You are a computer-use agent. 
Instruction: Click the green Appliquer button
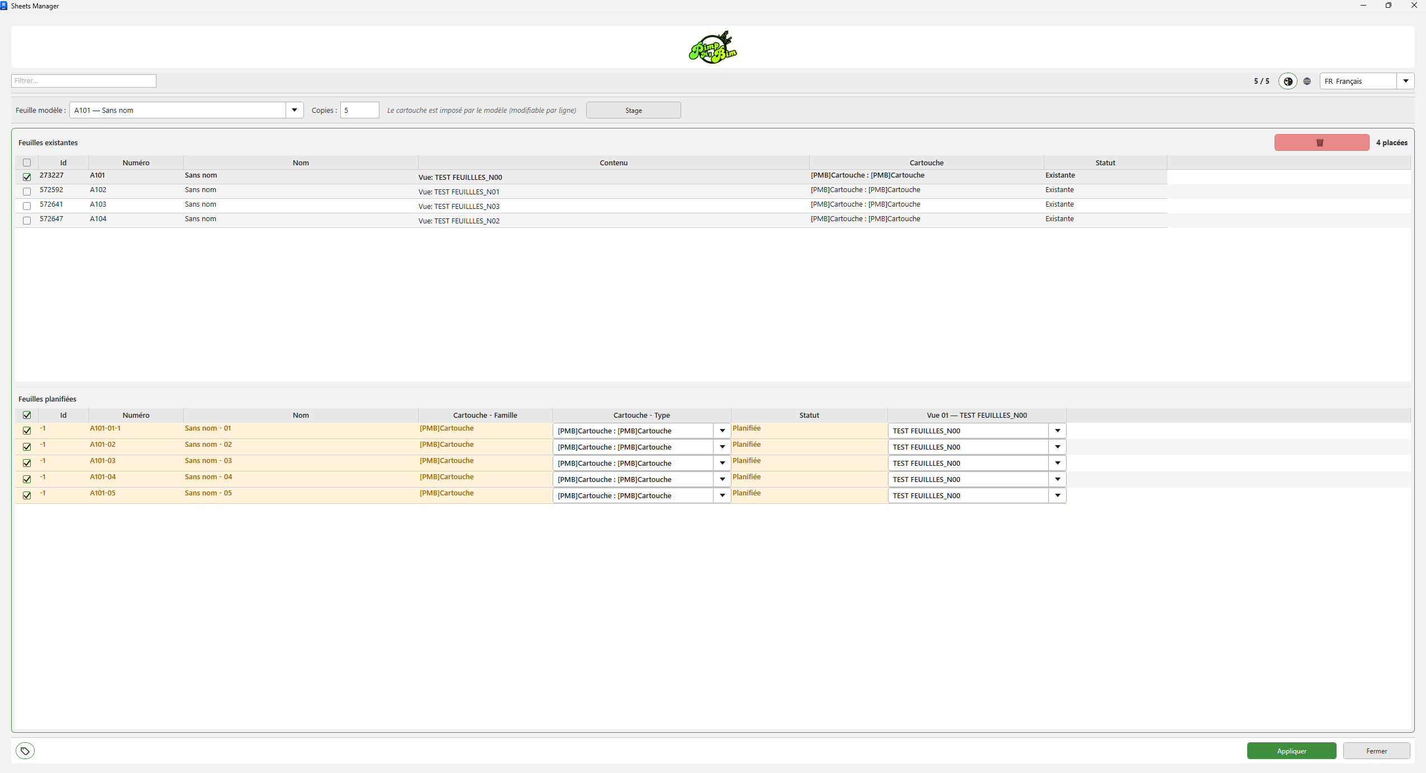tap(1291, 751)
